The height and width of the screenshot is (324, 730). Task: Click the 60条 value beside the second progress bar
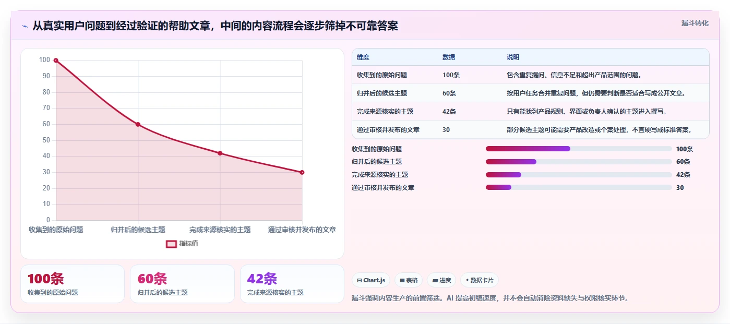point(683,162)
